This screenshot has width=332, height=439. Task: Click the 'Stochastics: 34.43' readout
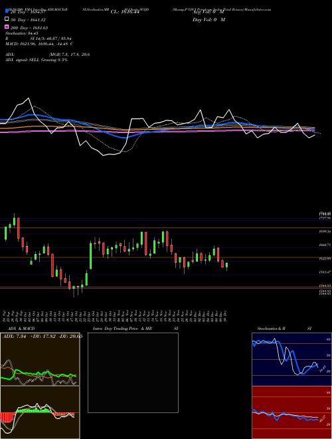[21, 33]
